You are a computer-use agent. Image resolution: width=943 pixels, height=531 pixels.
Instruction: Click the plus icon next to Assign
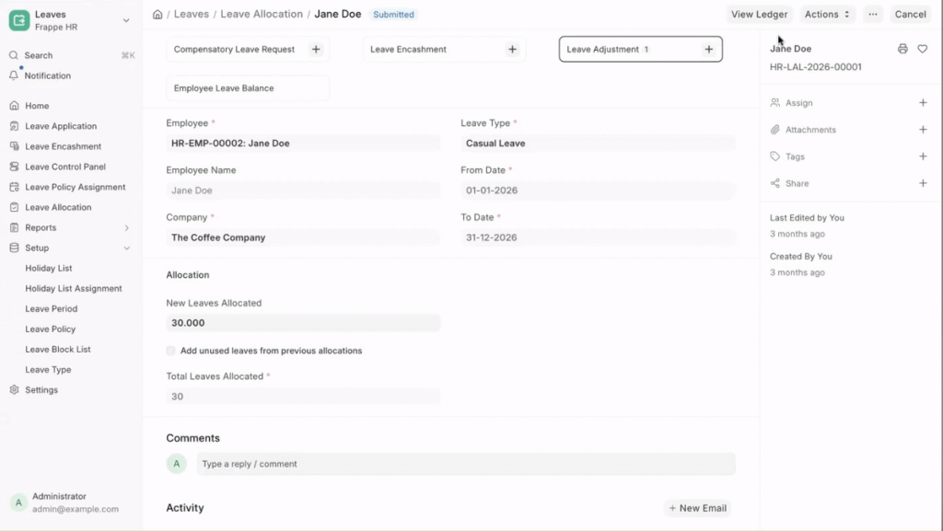923,103
